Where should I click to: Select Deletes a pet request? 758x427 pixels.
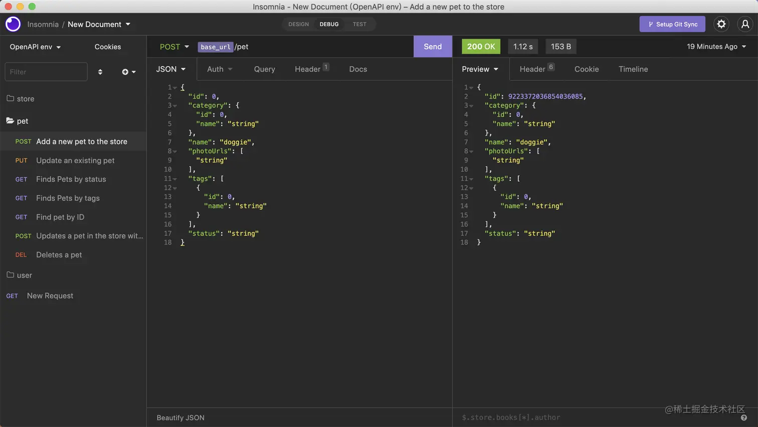(73, 255)
